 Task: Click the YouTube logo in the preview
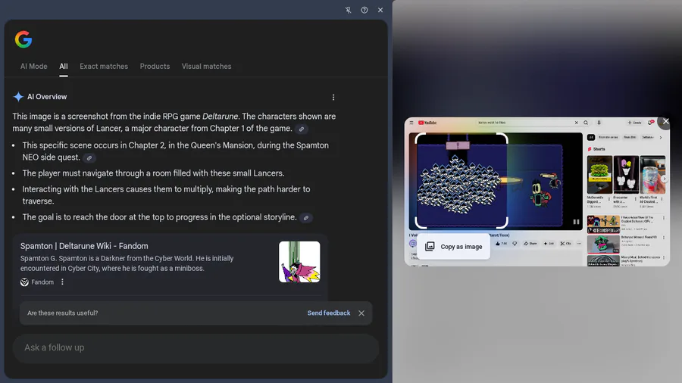point(427,123)
